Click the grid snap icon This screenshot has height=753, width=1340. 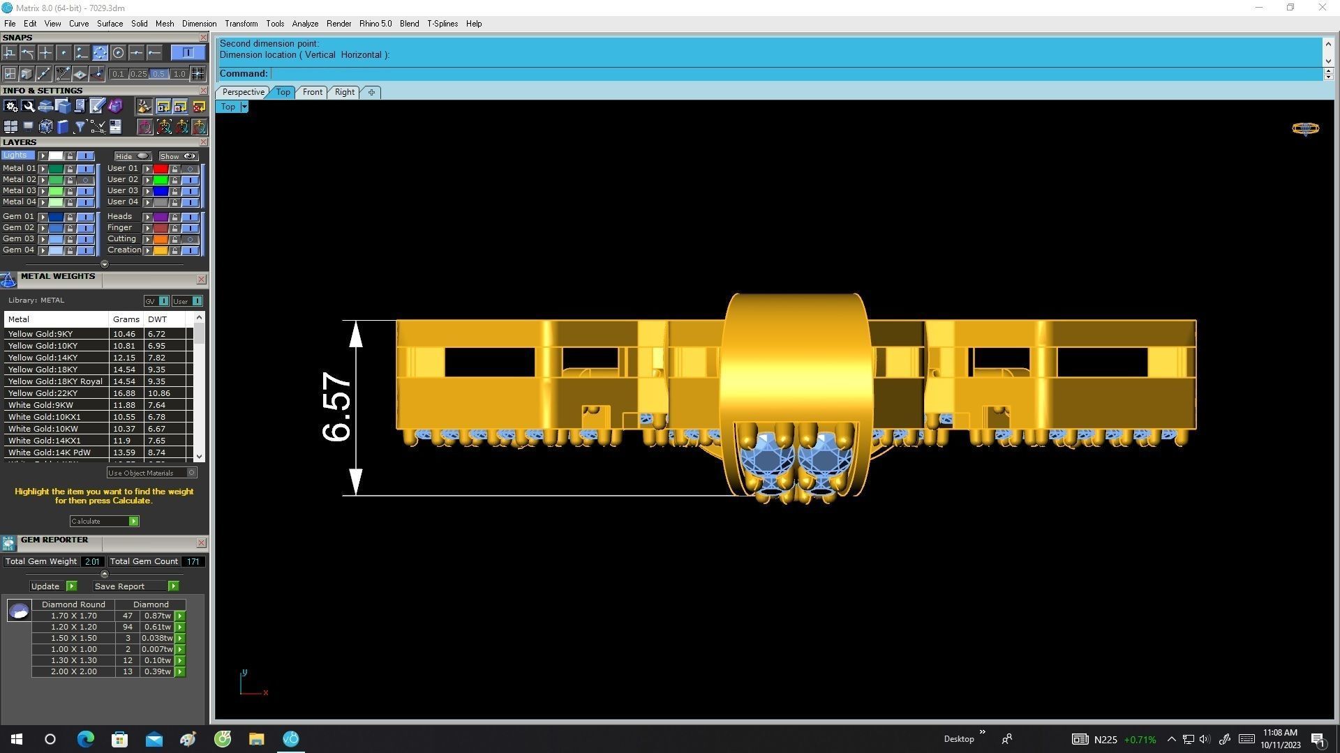click(10, 74)
